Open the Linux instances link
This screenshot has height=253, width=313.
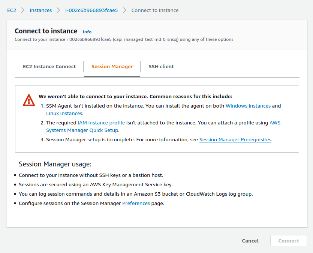[64, 113]
